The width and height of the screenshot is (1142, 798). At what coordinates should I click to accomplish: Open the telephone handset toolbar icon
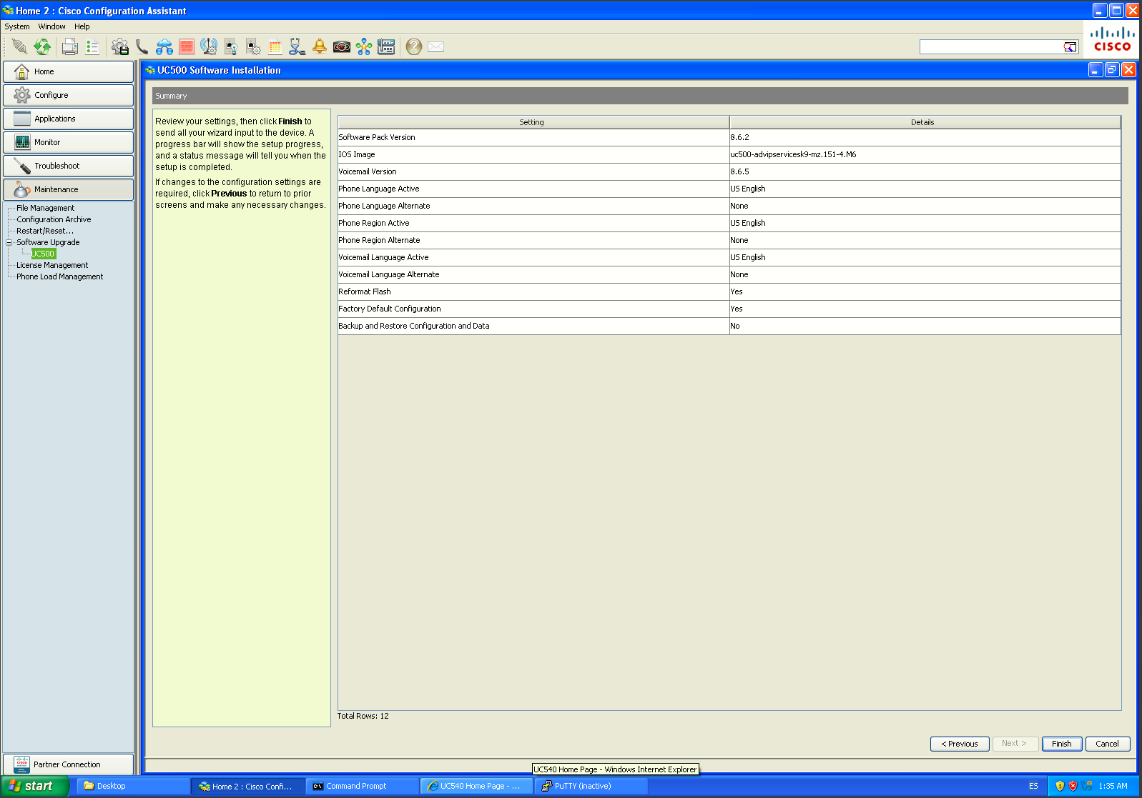click(142, 47)
